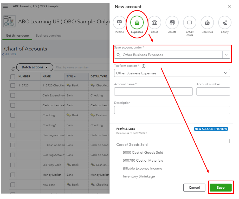Viewport: 239px width, 199px height.
Task: Select checkbox for Cash on hand val row
Action: pos(13,105)
